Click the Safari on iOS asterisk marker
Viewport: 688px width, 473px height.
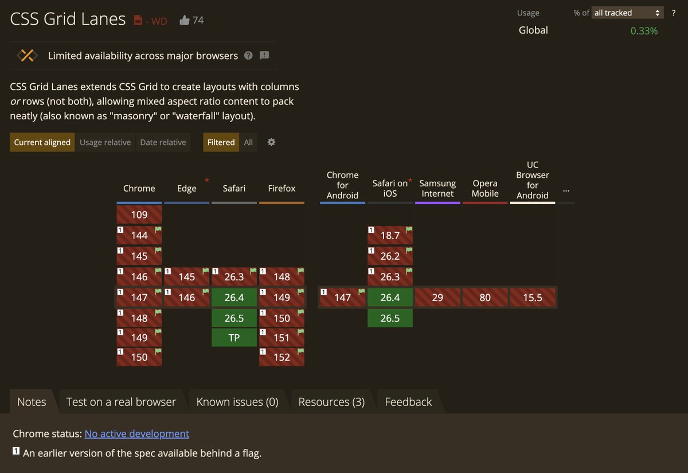pyautogui.click(x=411, y=181)
